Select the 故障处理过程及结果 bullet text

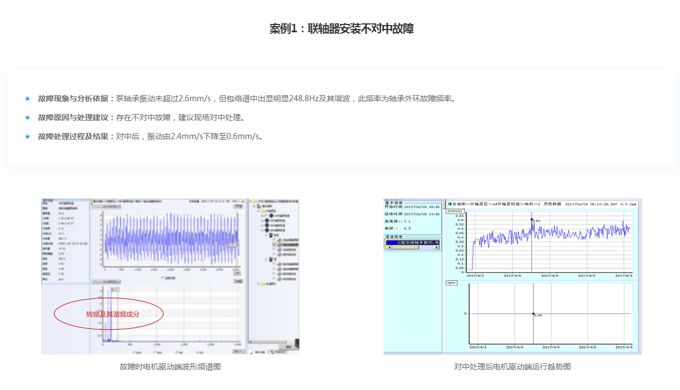click(150, 136)
